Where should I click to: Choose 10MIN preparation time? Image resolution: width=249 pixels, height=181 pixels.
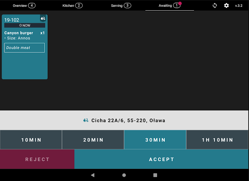point(31,140)
